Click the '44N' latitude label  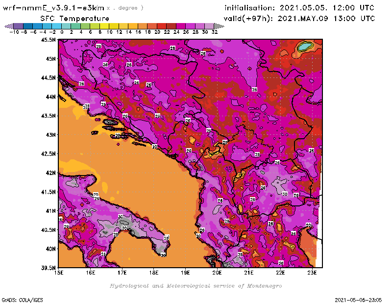click(51, 97)
